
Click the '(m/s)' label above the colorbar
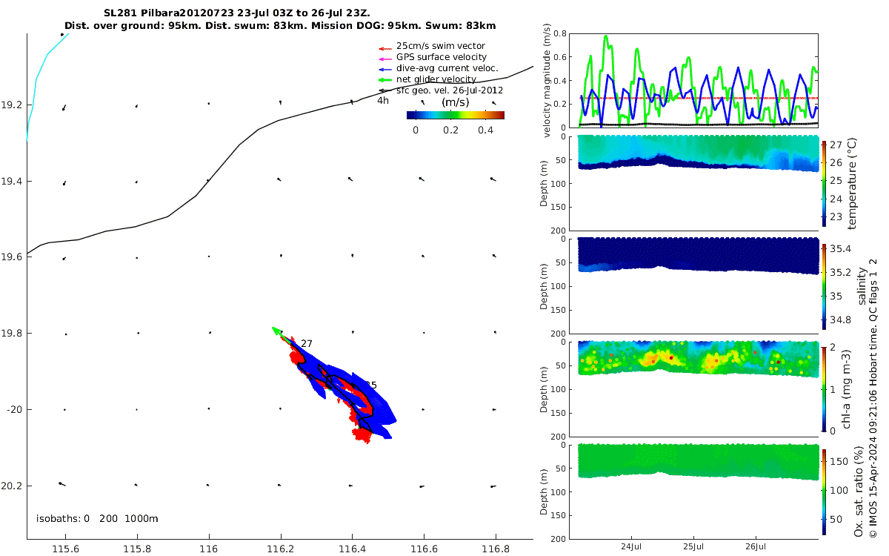[x=456, y=102]
